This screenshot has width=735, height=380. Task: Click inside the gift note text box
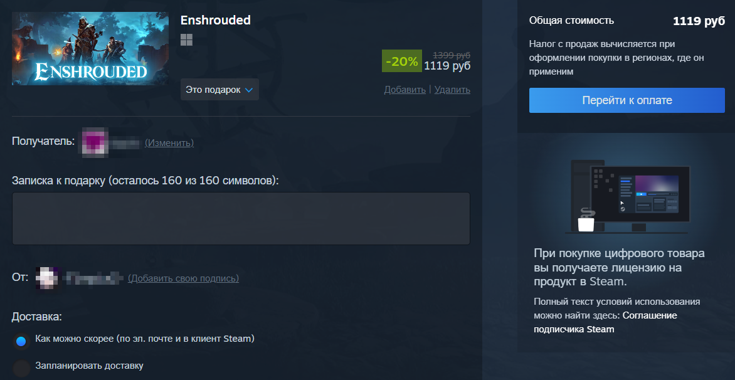click(x=241, y=218)
